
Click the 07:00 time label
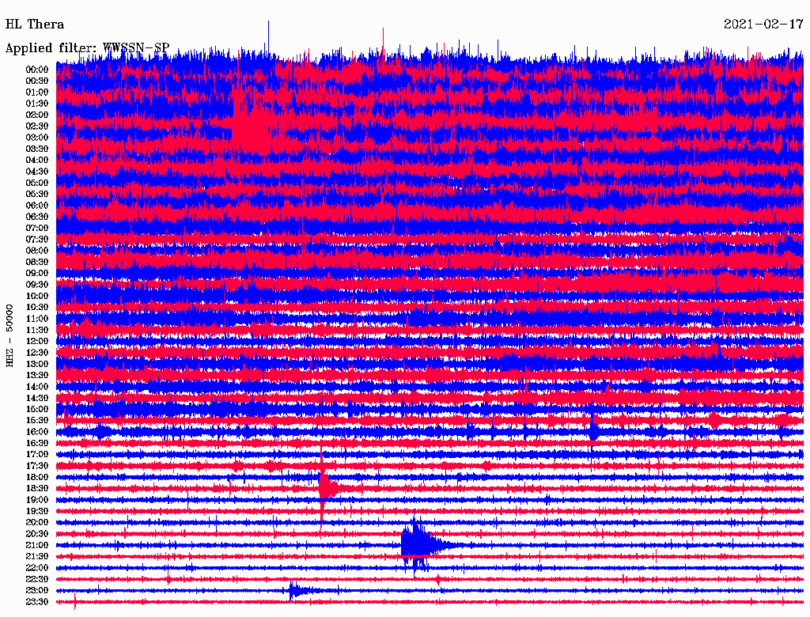coord(37,228)
